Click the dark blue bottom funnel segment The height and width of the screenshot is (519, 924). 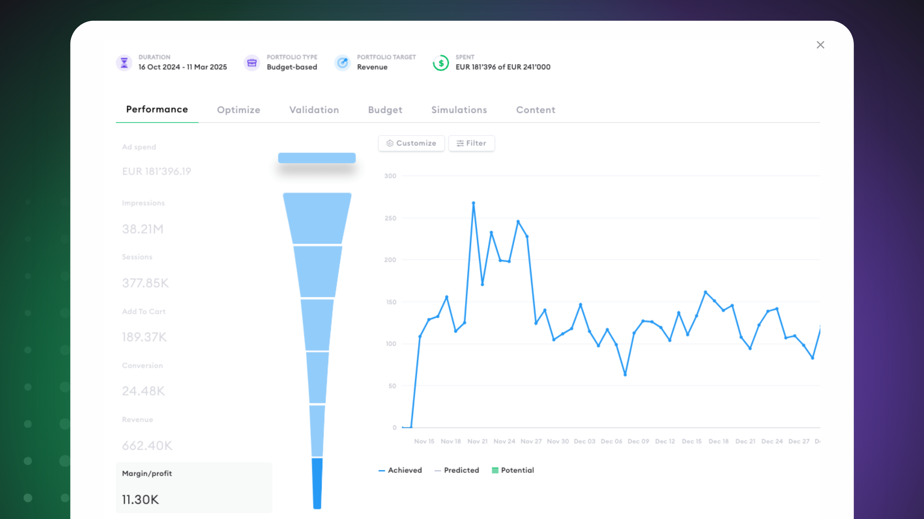317,483
